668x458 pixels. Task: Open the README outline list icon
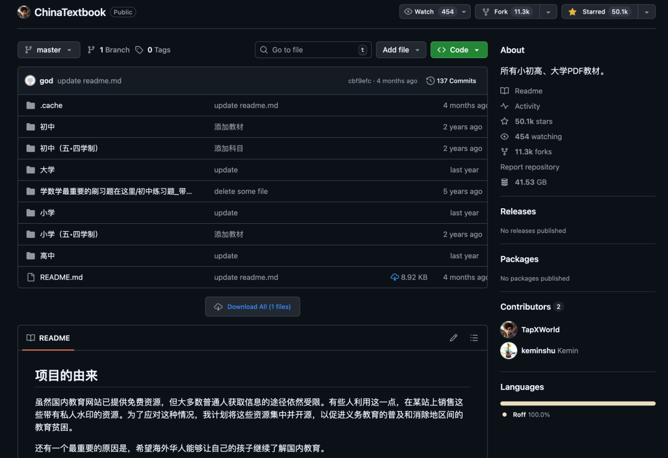tap(474, 337)
